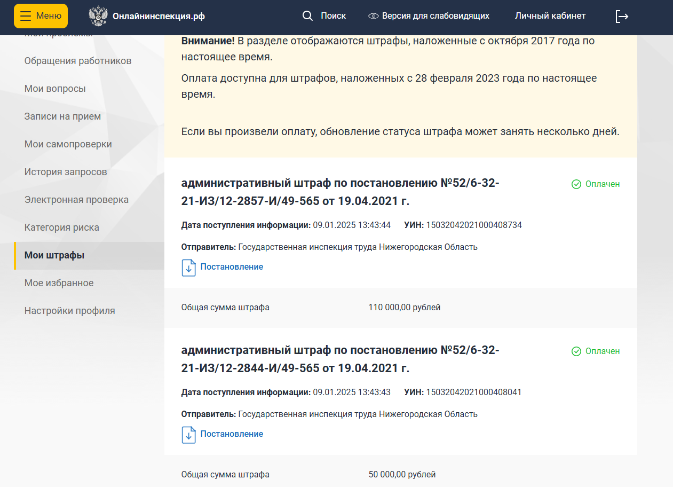
Task: Click the magnifying glass search icon
Action: (x=307, y=16)
